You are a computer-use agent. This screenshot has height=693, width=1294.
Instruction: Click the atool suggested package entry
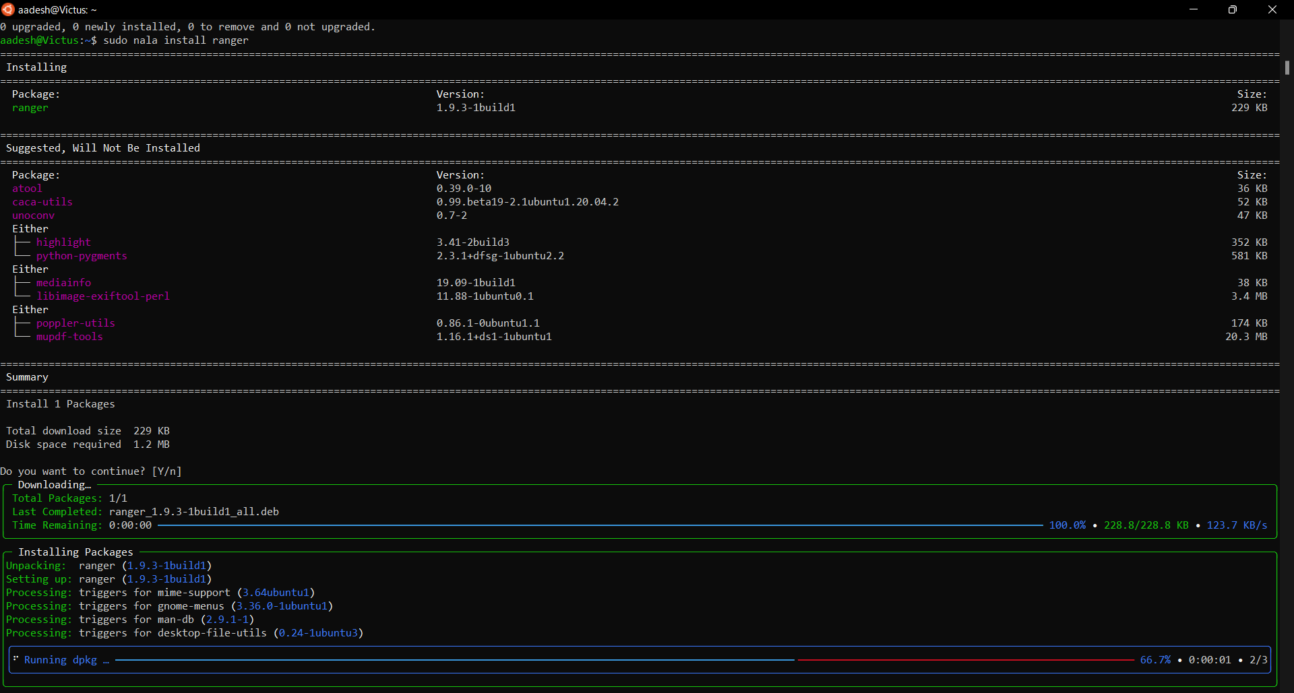point(27,189)
